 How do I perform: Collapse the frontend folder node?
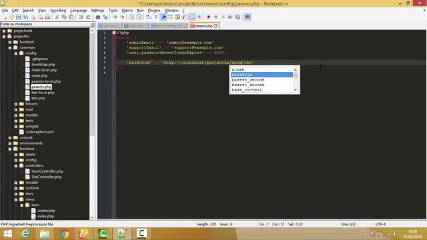coord(10,149)
